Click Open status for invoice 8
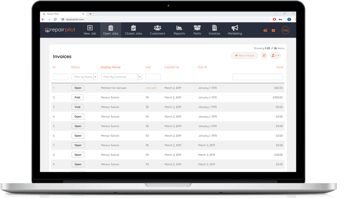 pyautogui.click(x=78, y=155)
